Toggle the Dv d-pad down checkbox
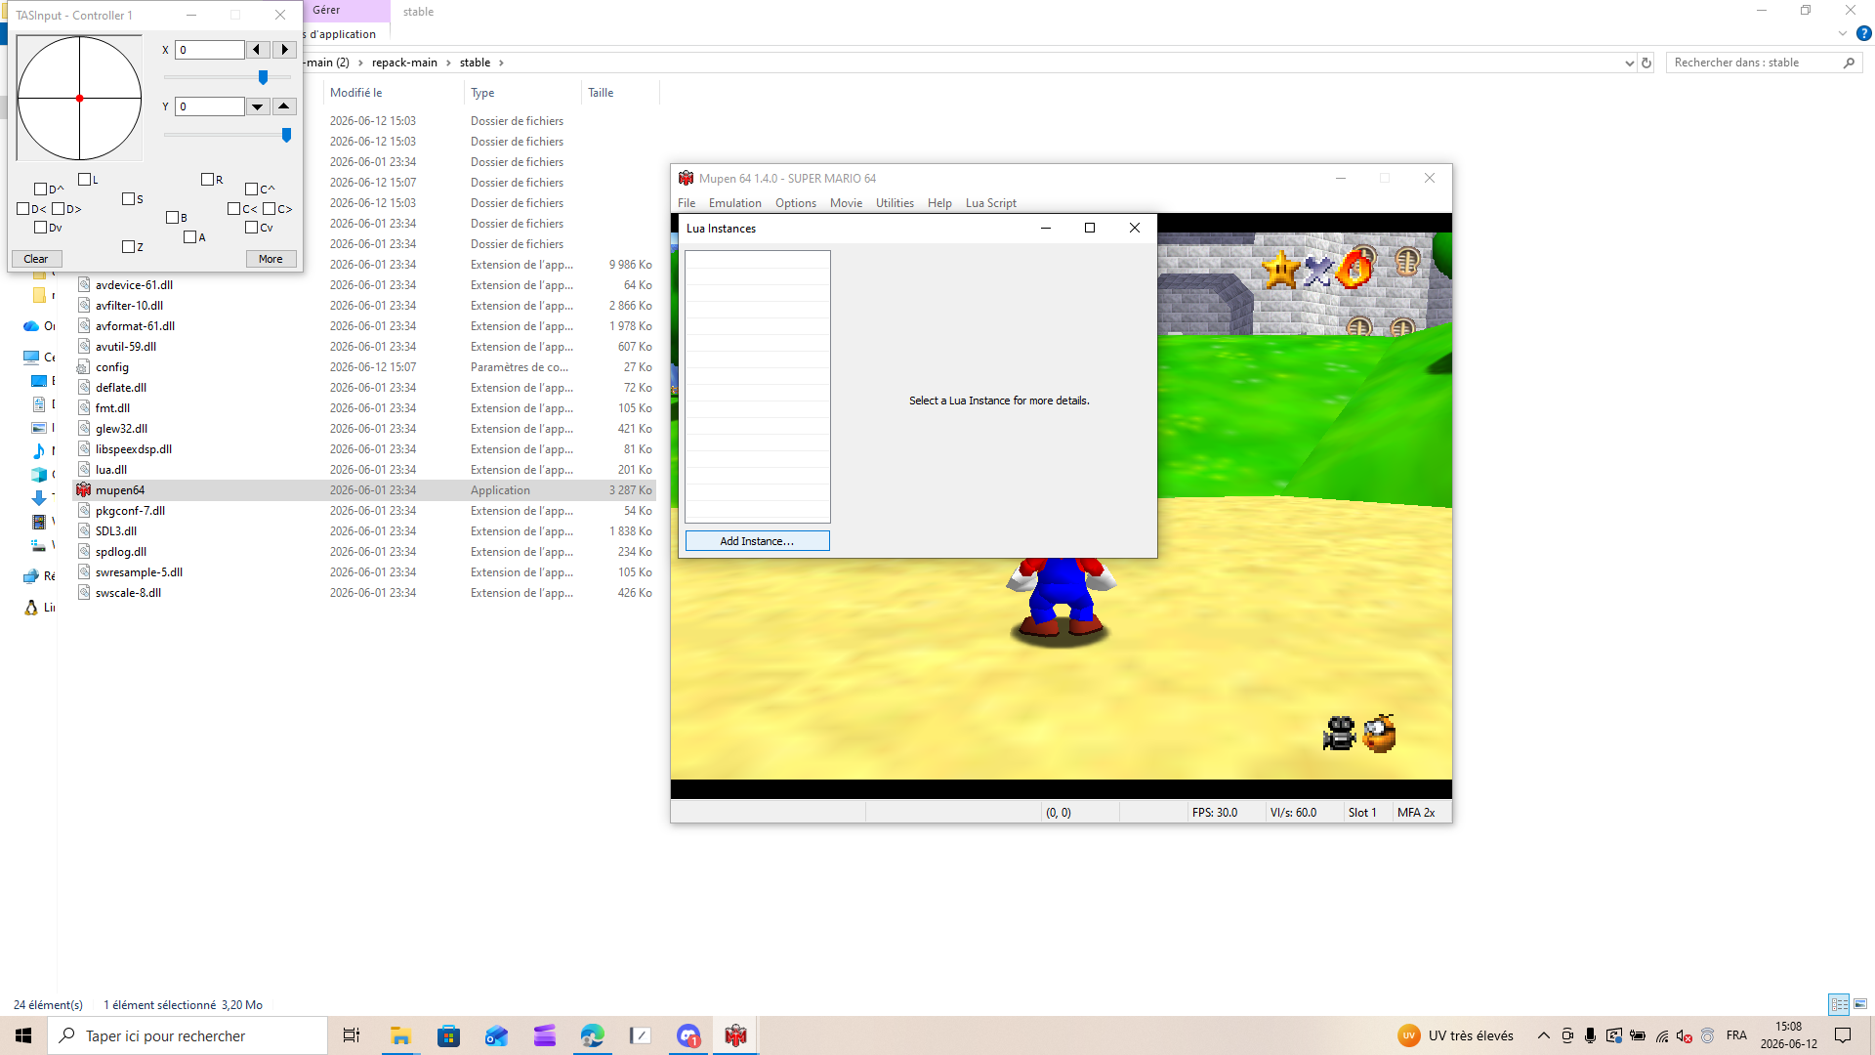The width and height of the screenshot is (1875, 1055). click(41, 228)
